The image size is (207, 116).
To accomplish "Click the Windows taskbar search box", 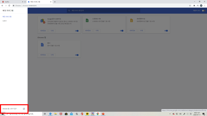I will pos(24,114).
